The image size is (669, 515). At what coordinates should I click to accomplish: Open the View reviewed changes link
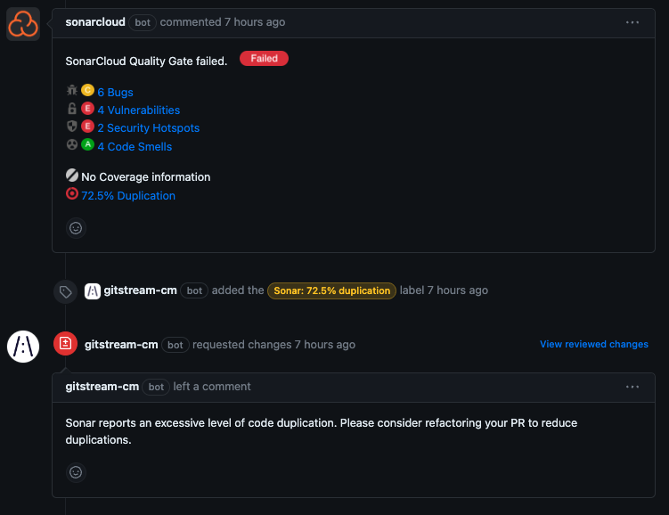click(x=594, y=344)
